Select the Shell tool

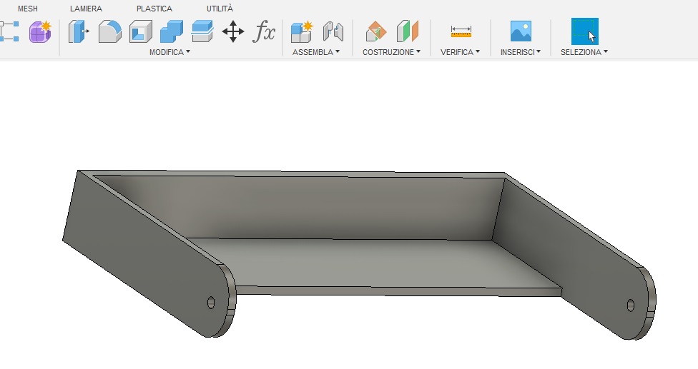[x=141, y=31]
